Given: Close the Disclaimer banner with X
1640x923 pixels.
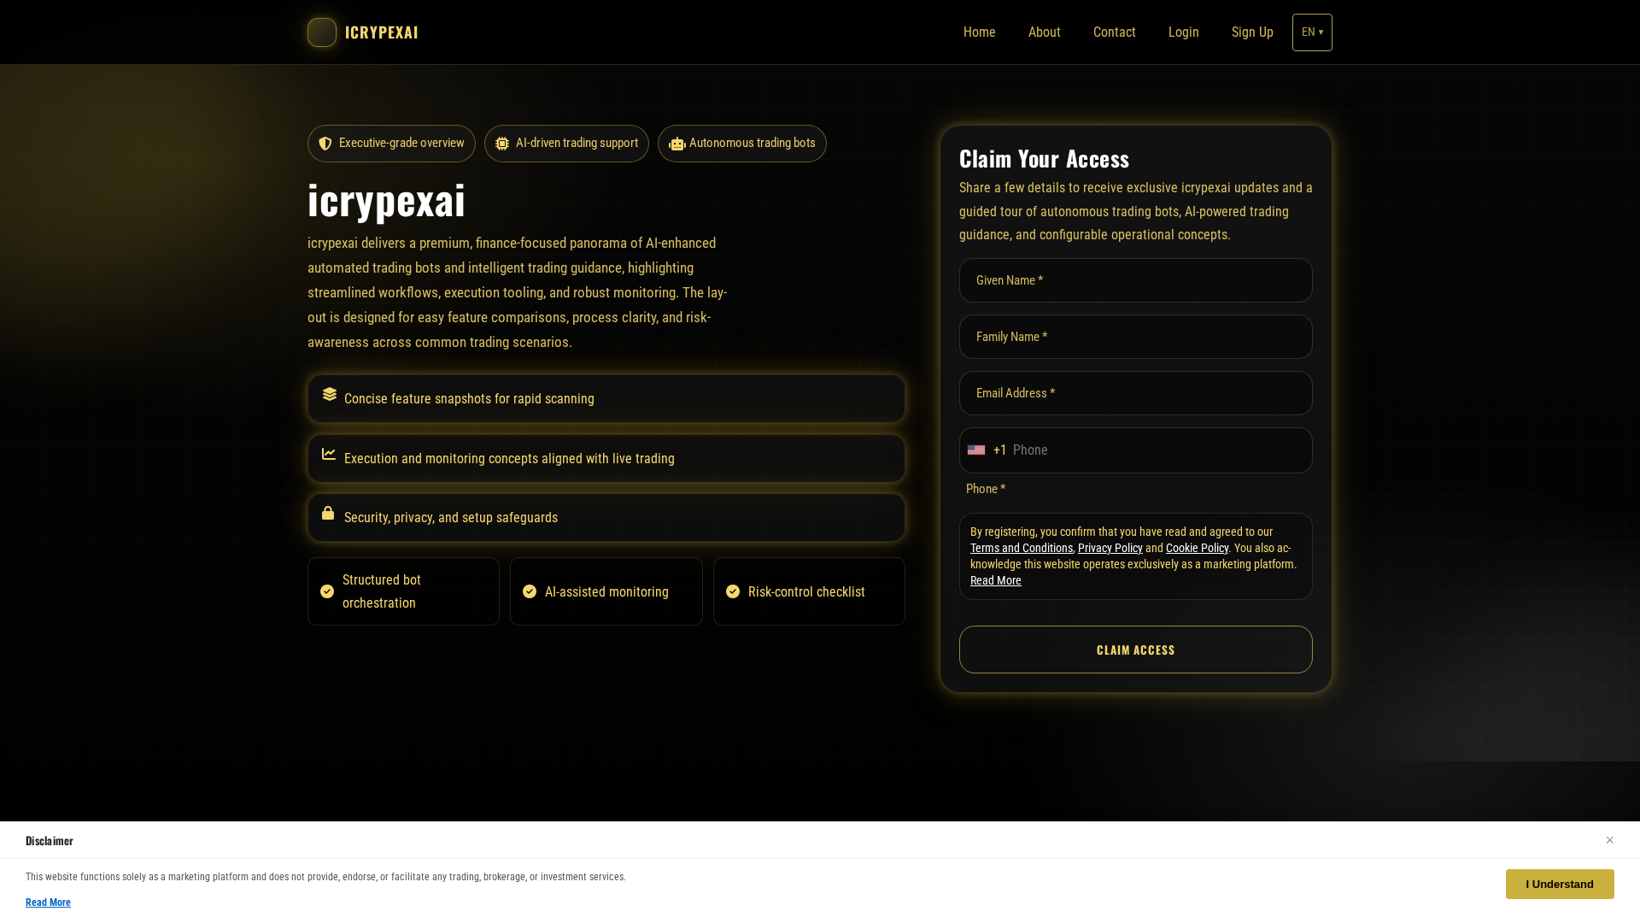Looking at the screenshot, I should click(1609, 840).
